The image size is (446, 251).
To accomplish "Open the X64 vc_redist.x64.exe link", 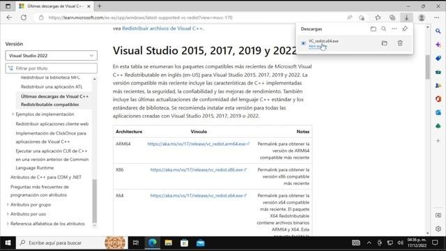I will [x=198, y=196].
